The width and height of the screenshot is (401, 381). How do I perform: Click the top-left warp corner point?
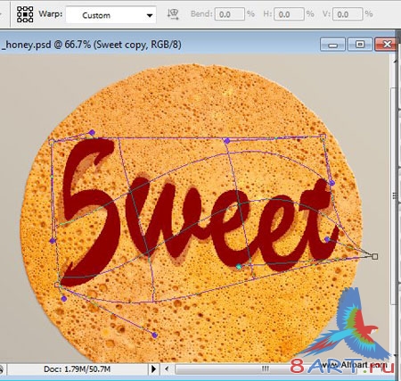[x=51, y=142]
